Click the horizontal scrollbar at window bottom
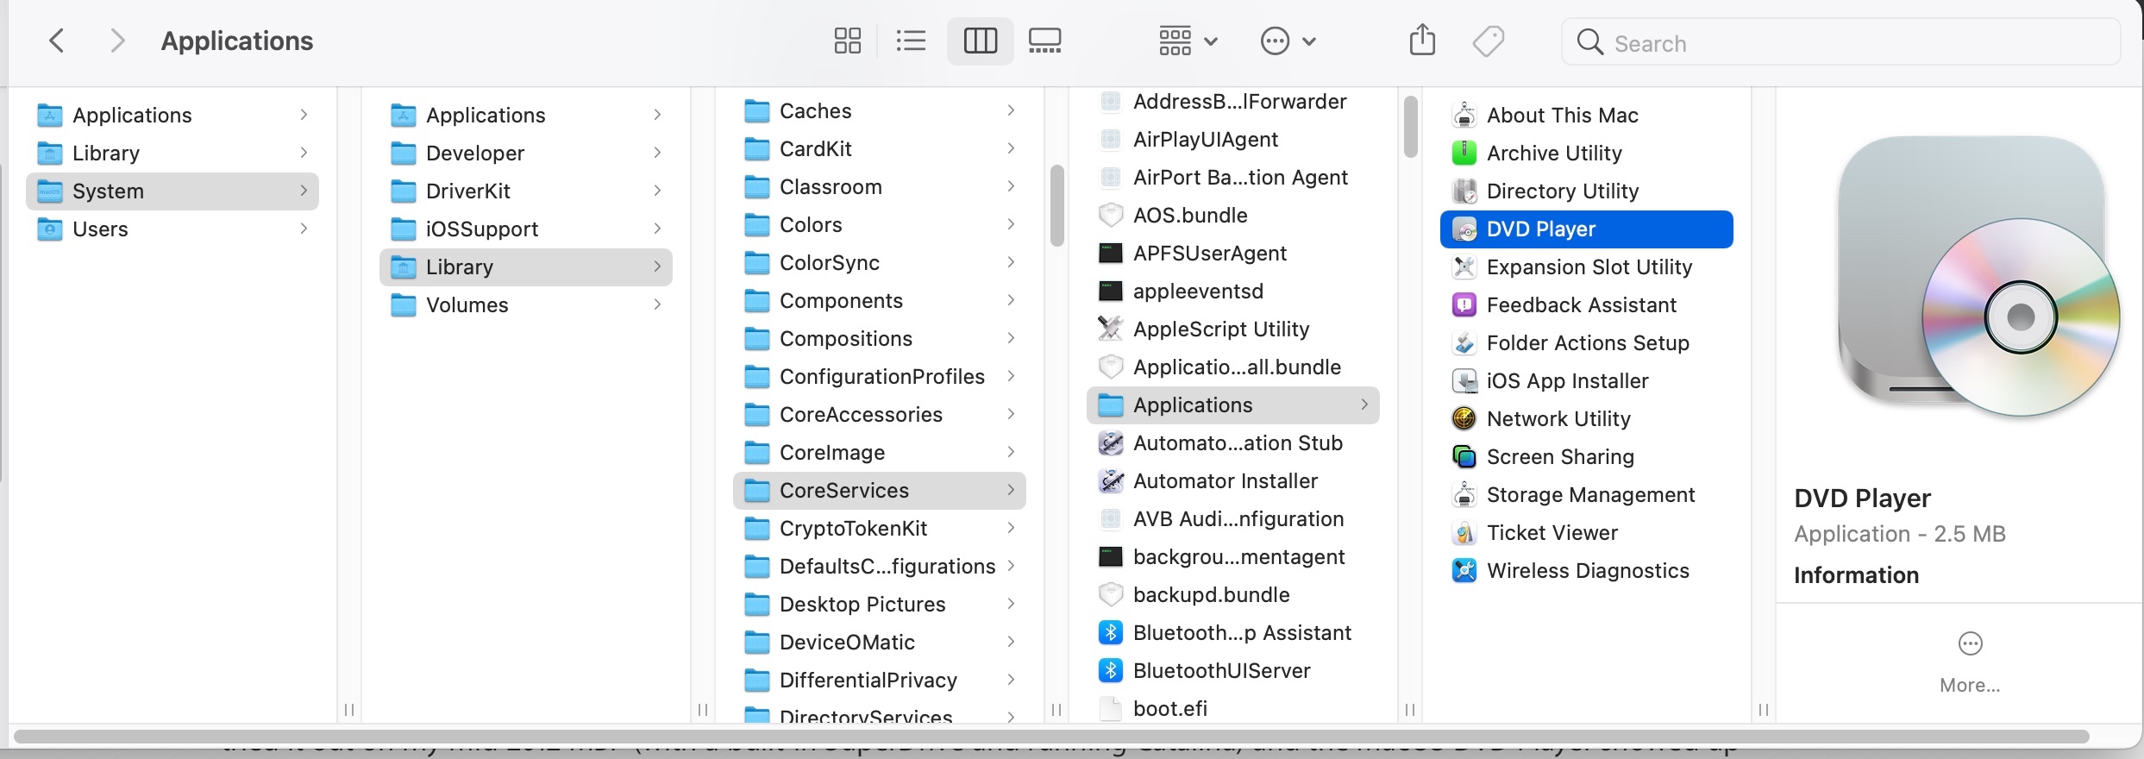2144x759 pixels. click(x=1051, y=737)
